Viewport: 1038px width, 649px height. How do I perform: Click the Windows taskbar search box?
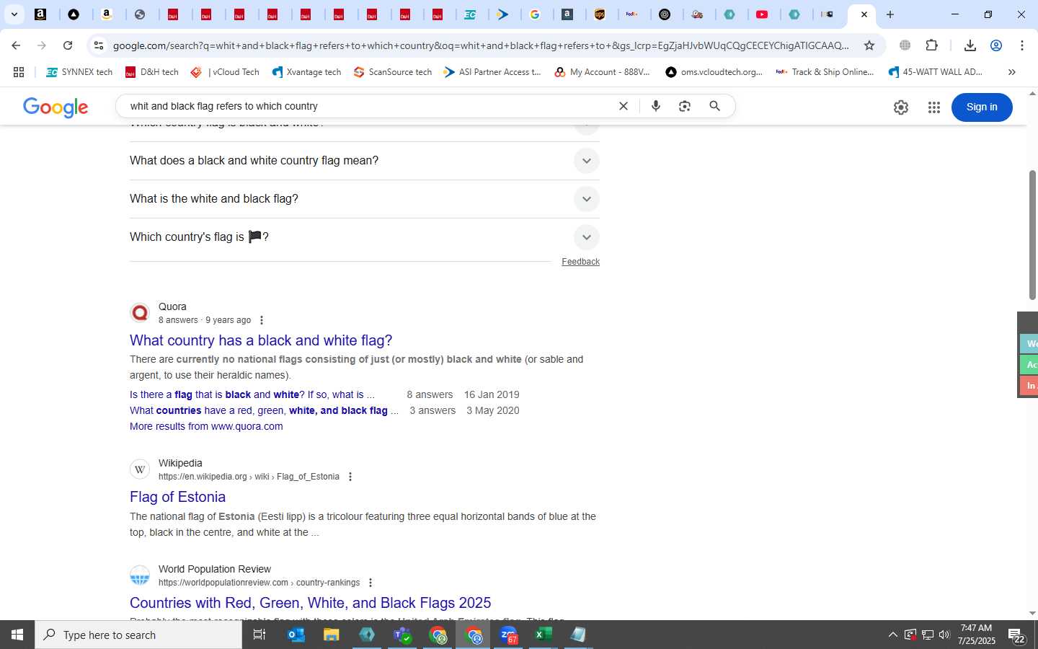[x=138, y=635]
